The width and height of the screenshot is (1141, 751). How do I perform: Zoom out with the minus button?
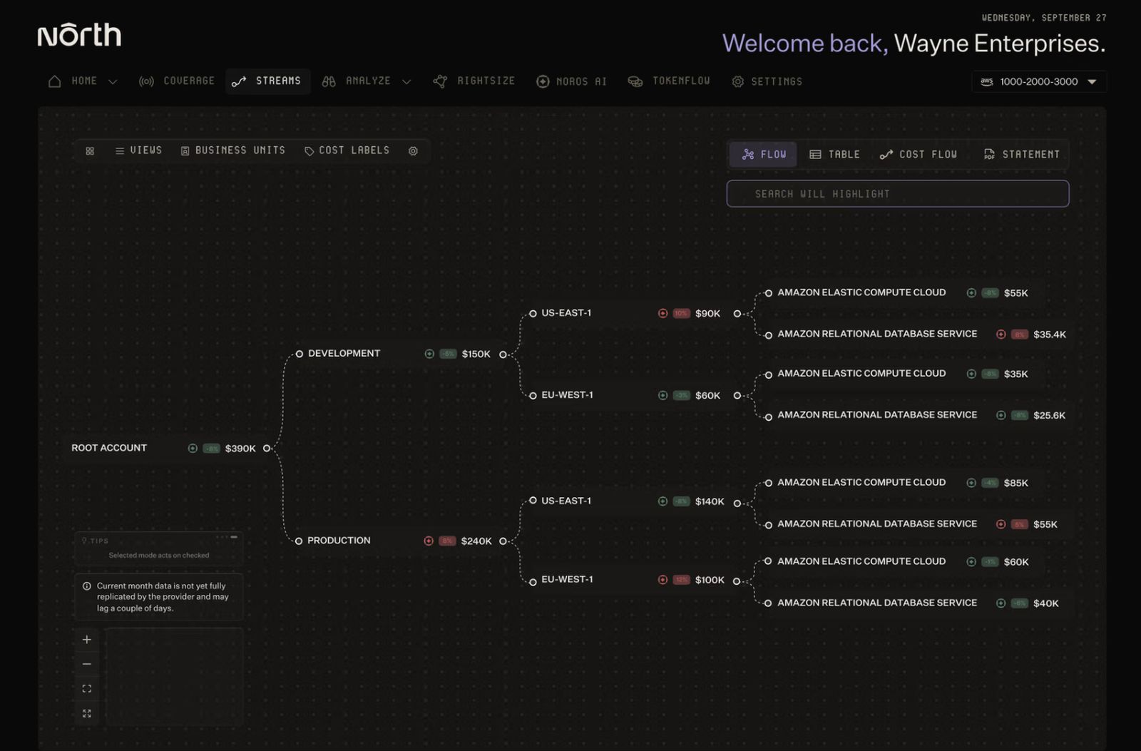87,664
